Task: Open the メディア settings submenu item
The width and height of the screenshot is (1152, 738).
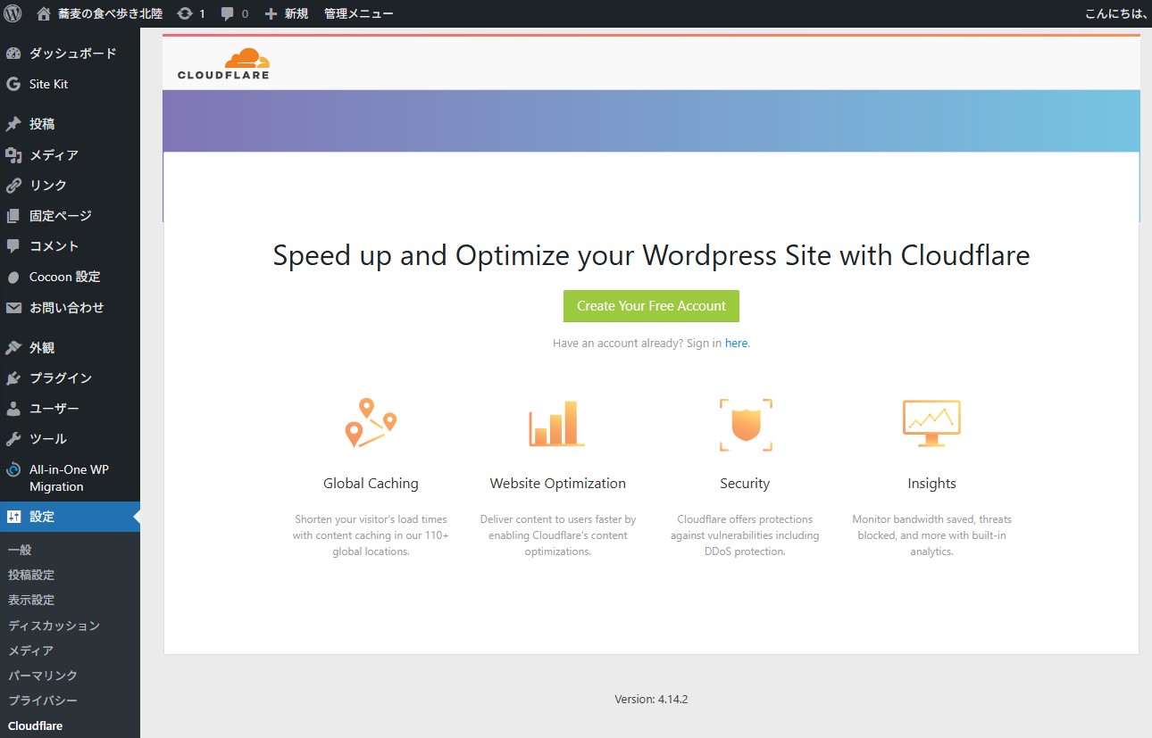Action: tap(30, 651)
